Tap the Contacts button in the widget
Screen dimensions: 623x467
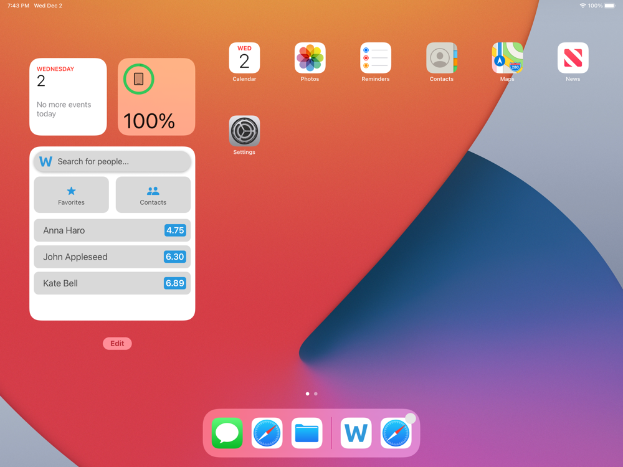153,194
